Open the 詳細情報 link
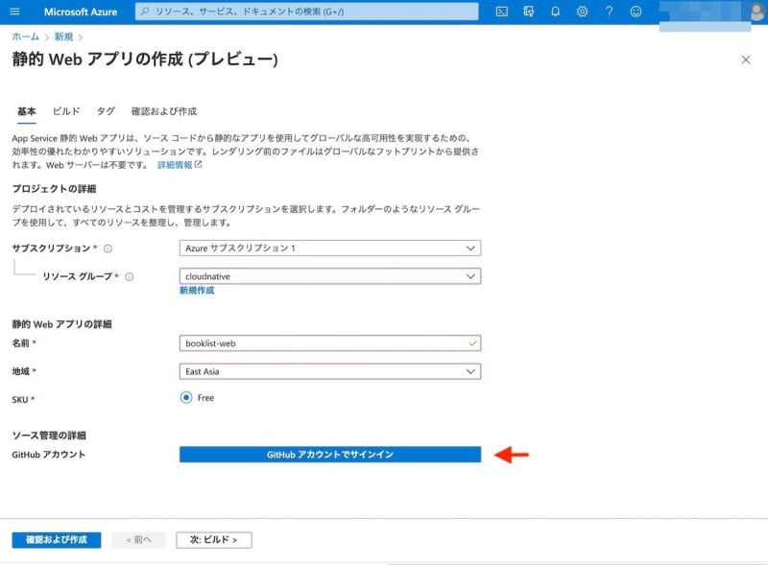 [x=180, y=165]
